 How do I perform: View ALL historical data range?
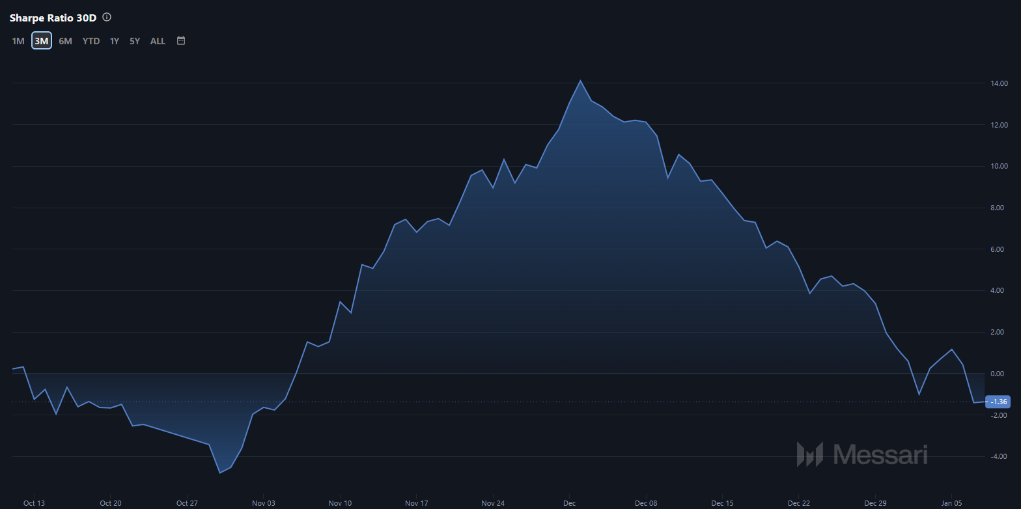pos(158,41)
